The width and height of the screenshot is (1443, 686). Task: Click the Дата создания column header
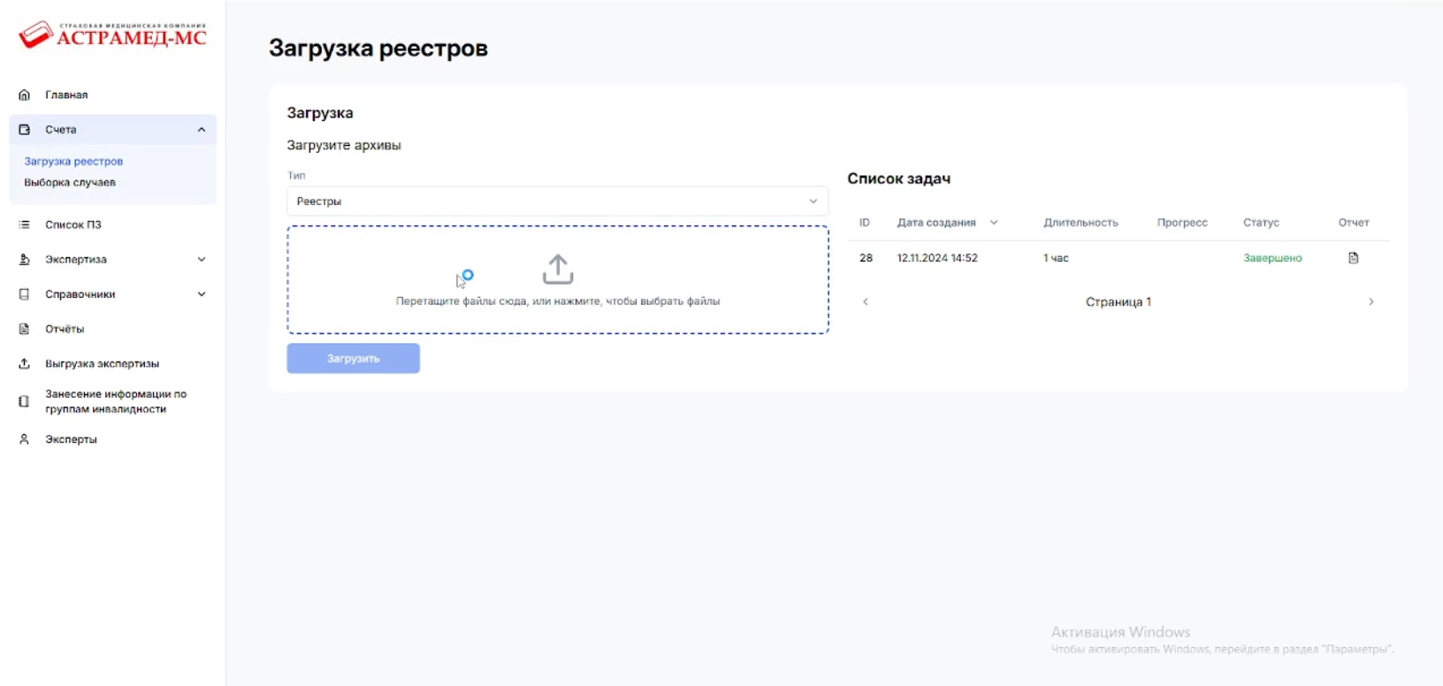click(936, 223)
